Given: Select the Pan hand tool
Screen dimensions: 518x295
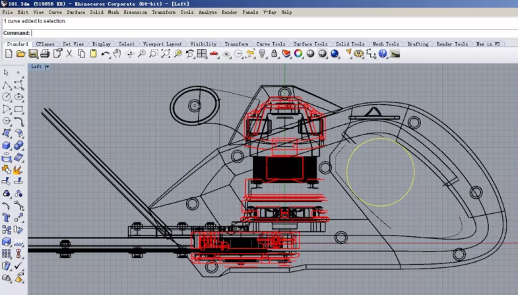Looking at the screenshot, I should click(117, 53).
